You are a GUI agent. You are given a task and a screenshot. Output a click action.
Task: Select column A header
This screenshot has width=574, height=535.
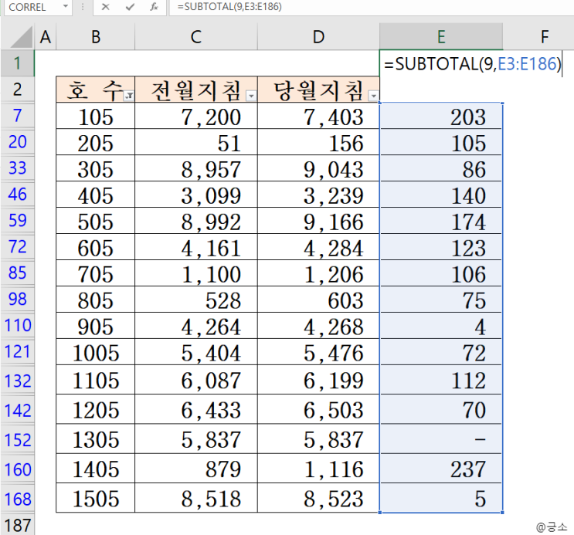pyautogui.click(x=46, y=36)
